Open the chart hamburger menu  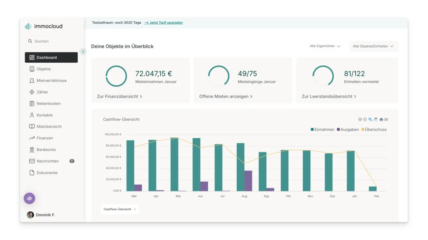click(386, 120)
